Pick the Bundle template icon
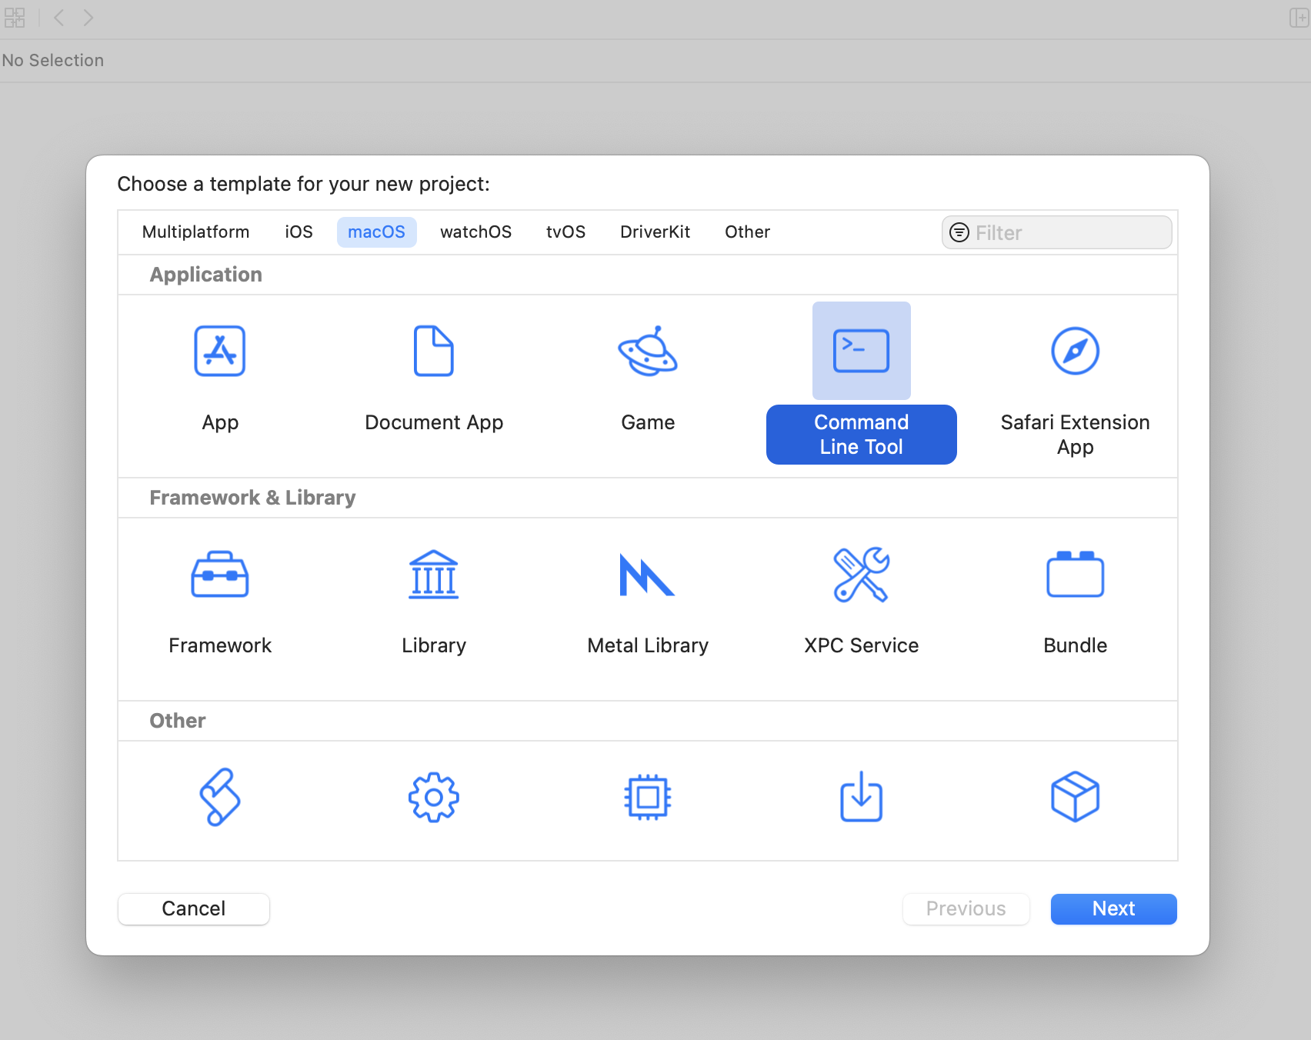1311x1040 pixels. [1076, 574]
